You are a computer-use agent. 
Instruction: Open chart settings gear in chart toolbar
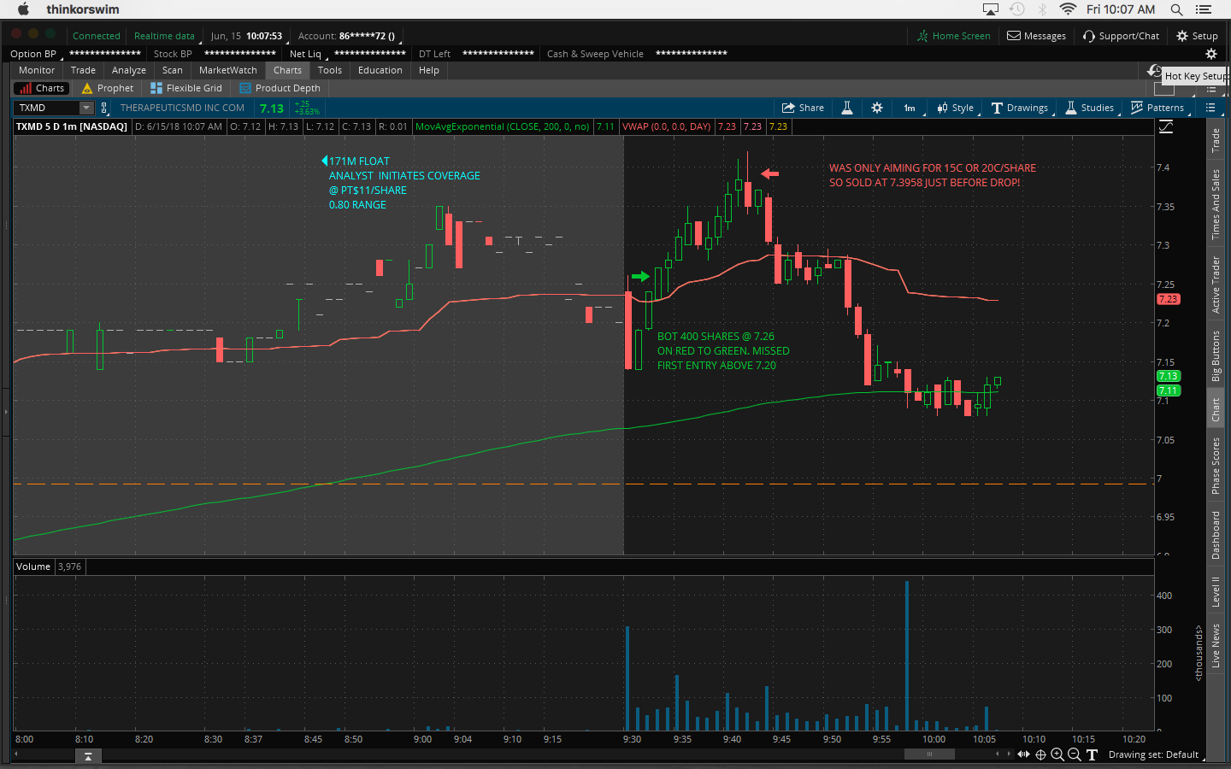877,108
